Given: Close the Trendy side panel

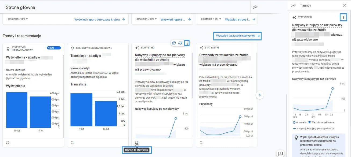Looking at the screenshot, I should (x=345, y=5).
